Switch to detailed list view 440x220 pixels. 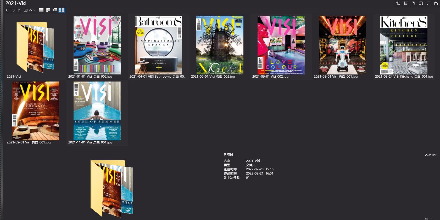point(55,10)
